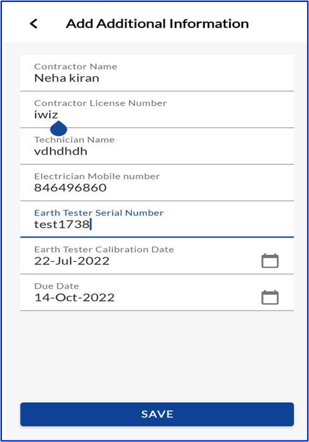Open the Due Date calendar picker icon
The width and height of the screenshot is (309, 442).
click(270, 297)
